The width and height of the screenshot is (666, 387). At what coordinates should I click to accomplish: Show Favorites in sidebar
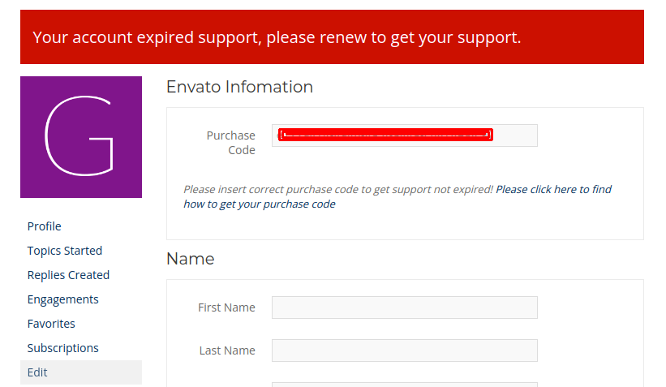(51, 324)
